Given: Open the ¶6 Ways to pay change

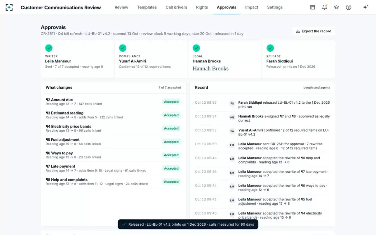Looking at the screenshot, I should tap(113, 155).
